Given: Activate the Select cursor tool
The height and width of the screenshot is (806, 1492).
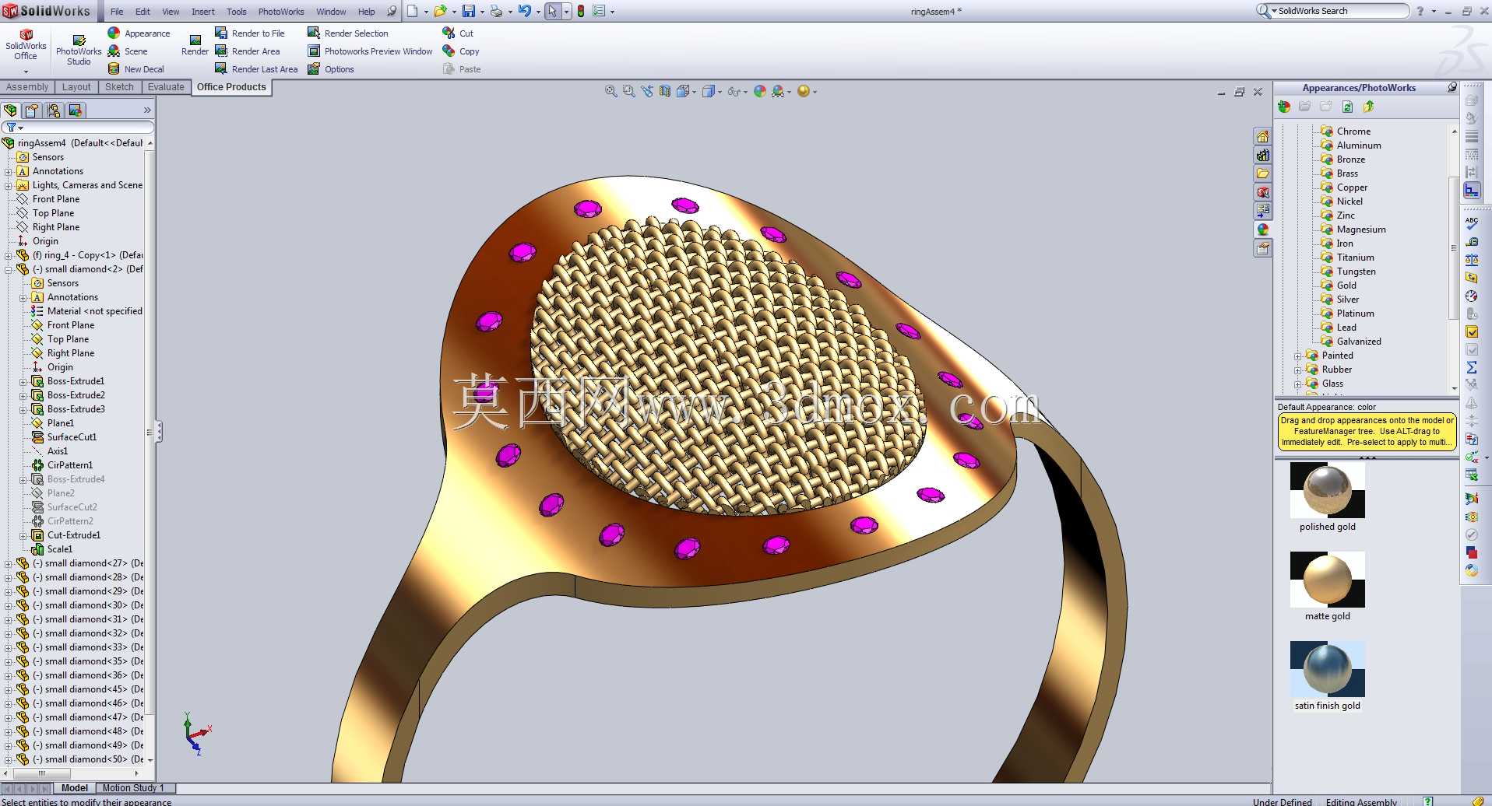Looking at the screenshot, I should click(x=552, y=11).
